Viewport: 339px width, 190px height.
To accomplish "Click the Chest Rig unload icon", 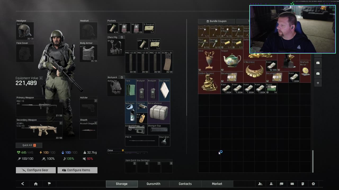I will click(122, 37).
